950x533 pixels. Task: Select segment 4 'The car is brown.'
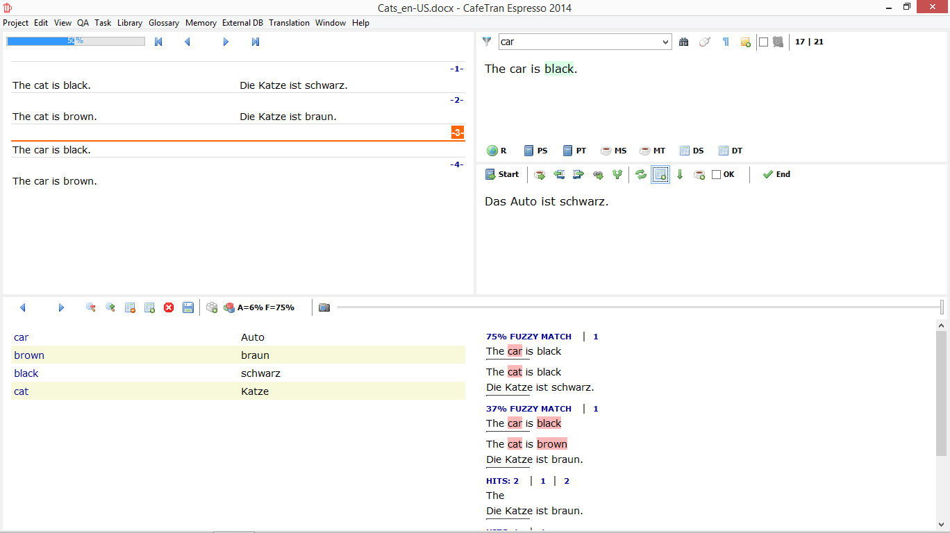55,181
